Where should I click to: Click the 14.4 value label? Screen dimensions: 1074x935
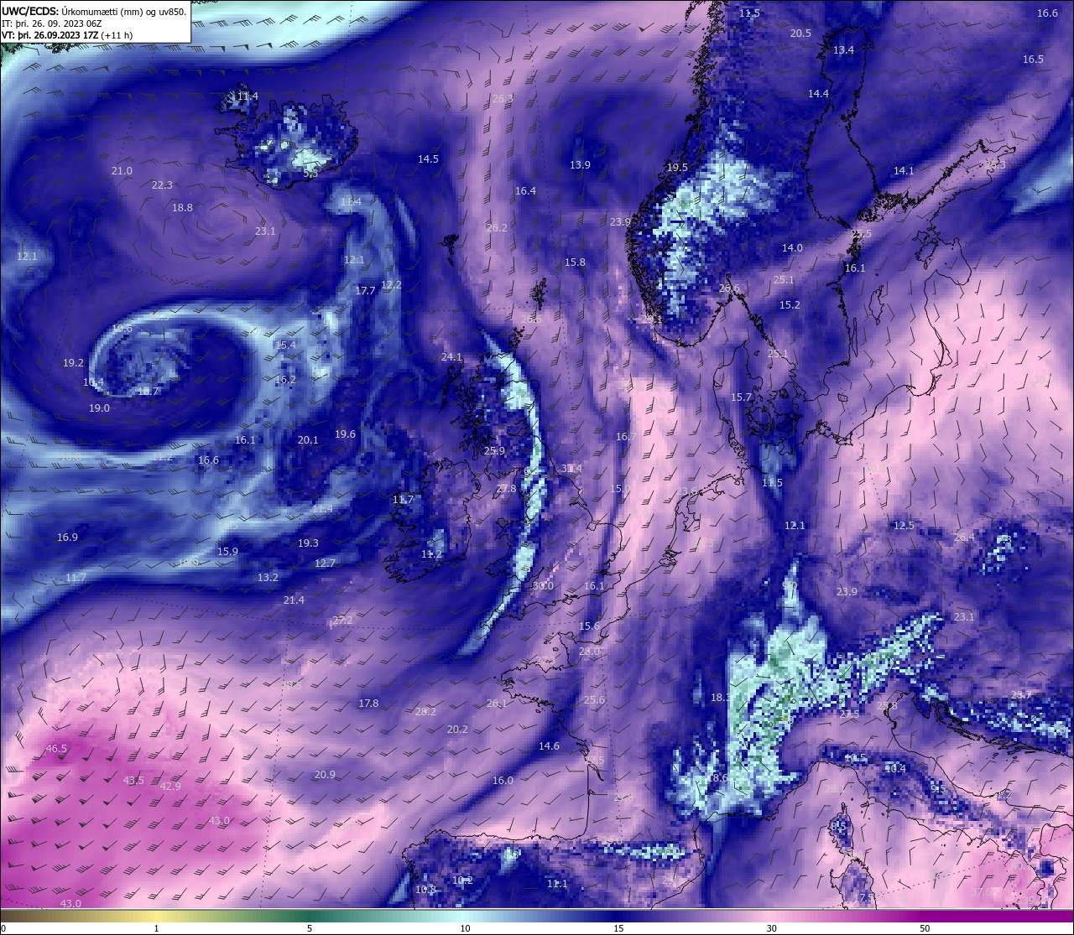point(818,94)
